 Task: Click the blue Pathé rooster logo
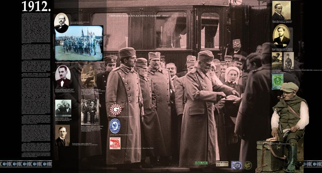tap(115, 126)
